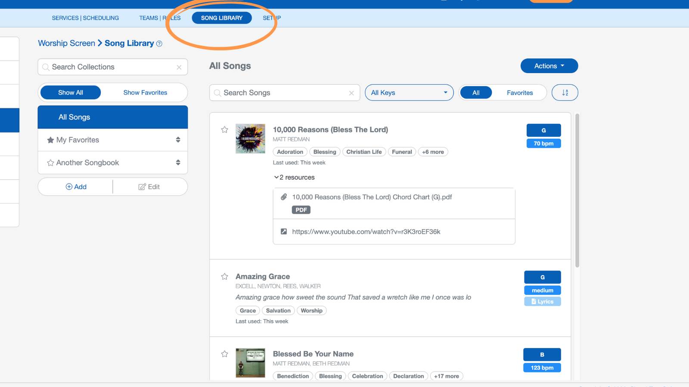Click Amazing Grace Lyrics button

pos(542,301)
